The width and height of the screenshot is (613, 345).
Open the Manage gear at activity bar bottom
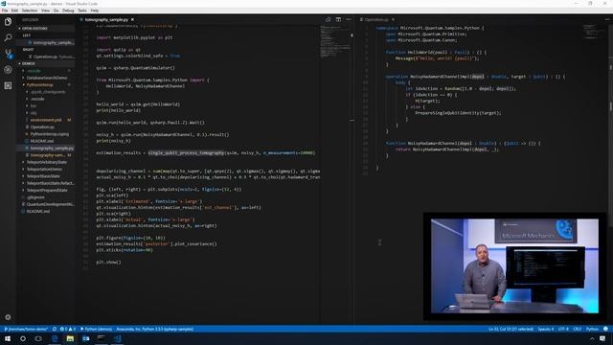pyautogui.click(x=8, y=317)
